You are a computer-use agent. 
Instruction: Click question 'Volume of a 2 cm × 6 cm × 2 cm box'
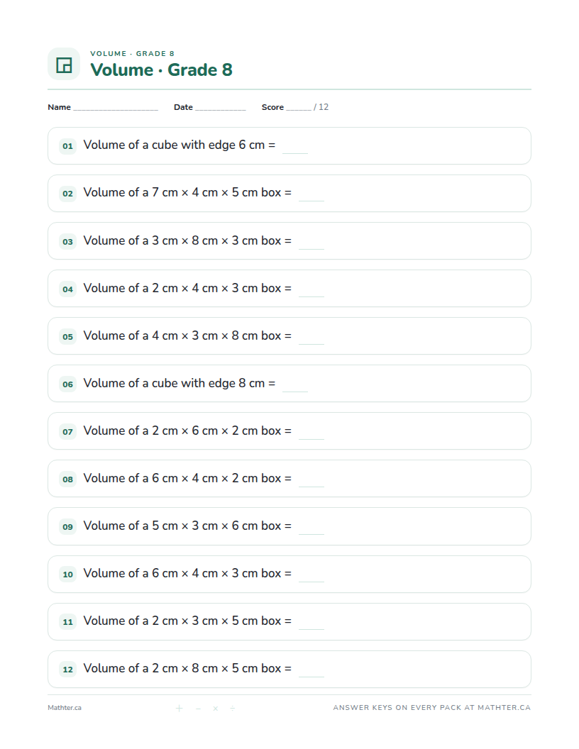click(187, 431)
